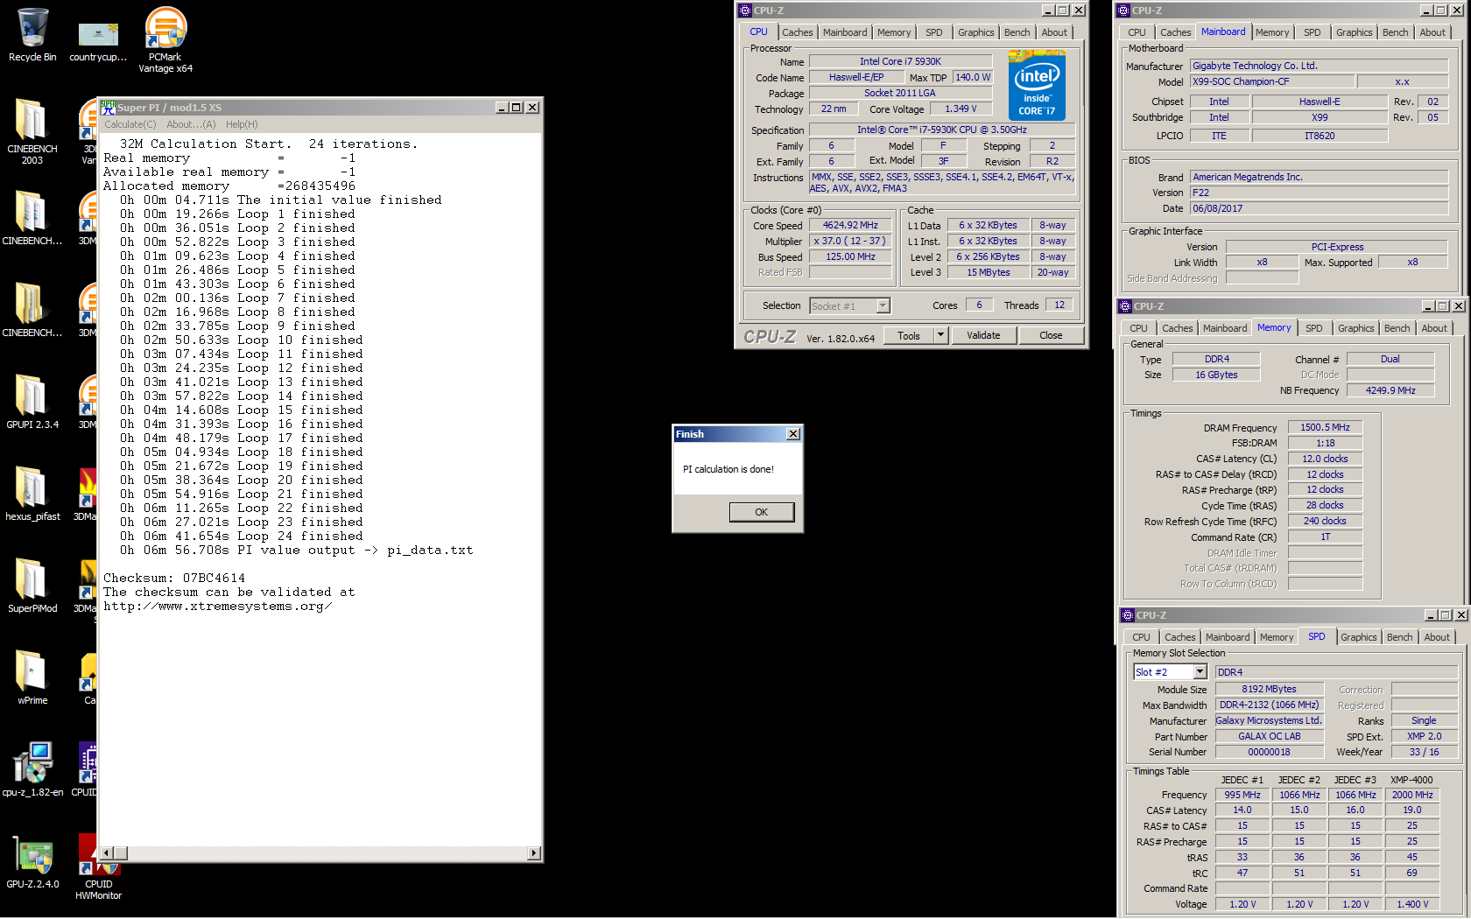This screenshot has width=1471, height=919.
Task: Open the SuperPiMod folder
Action: click(x=32, y=586)
